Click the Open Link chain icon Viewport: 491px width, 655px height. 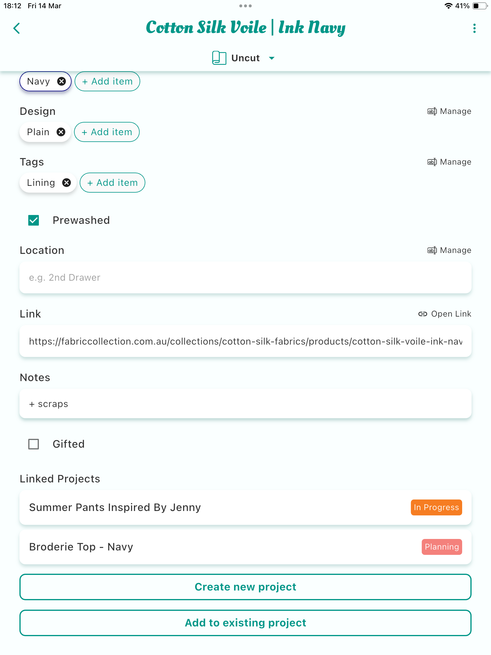coord(423,314)
